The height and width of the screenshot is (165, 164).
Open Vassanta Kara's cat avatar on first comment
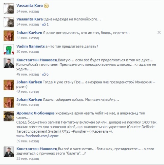(9, 8)
